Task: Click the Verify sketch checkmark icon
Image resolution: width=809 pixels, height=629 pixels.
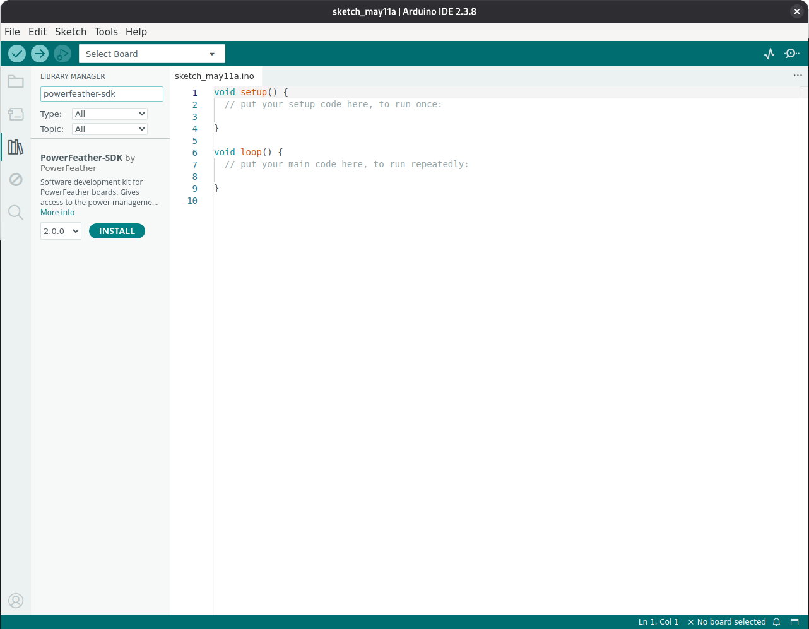Action: (17, 54)
